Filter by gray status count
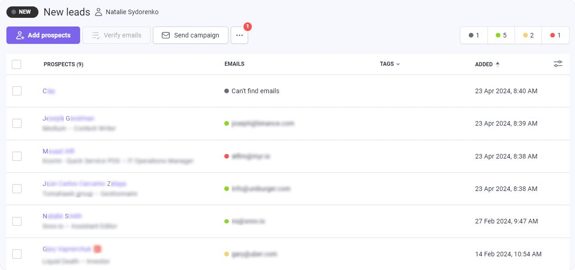 click(x=474, y=35)
